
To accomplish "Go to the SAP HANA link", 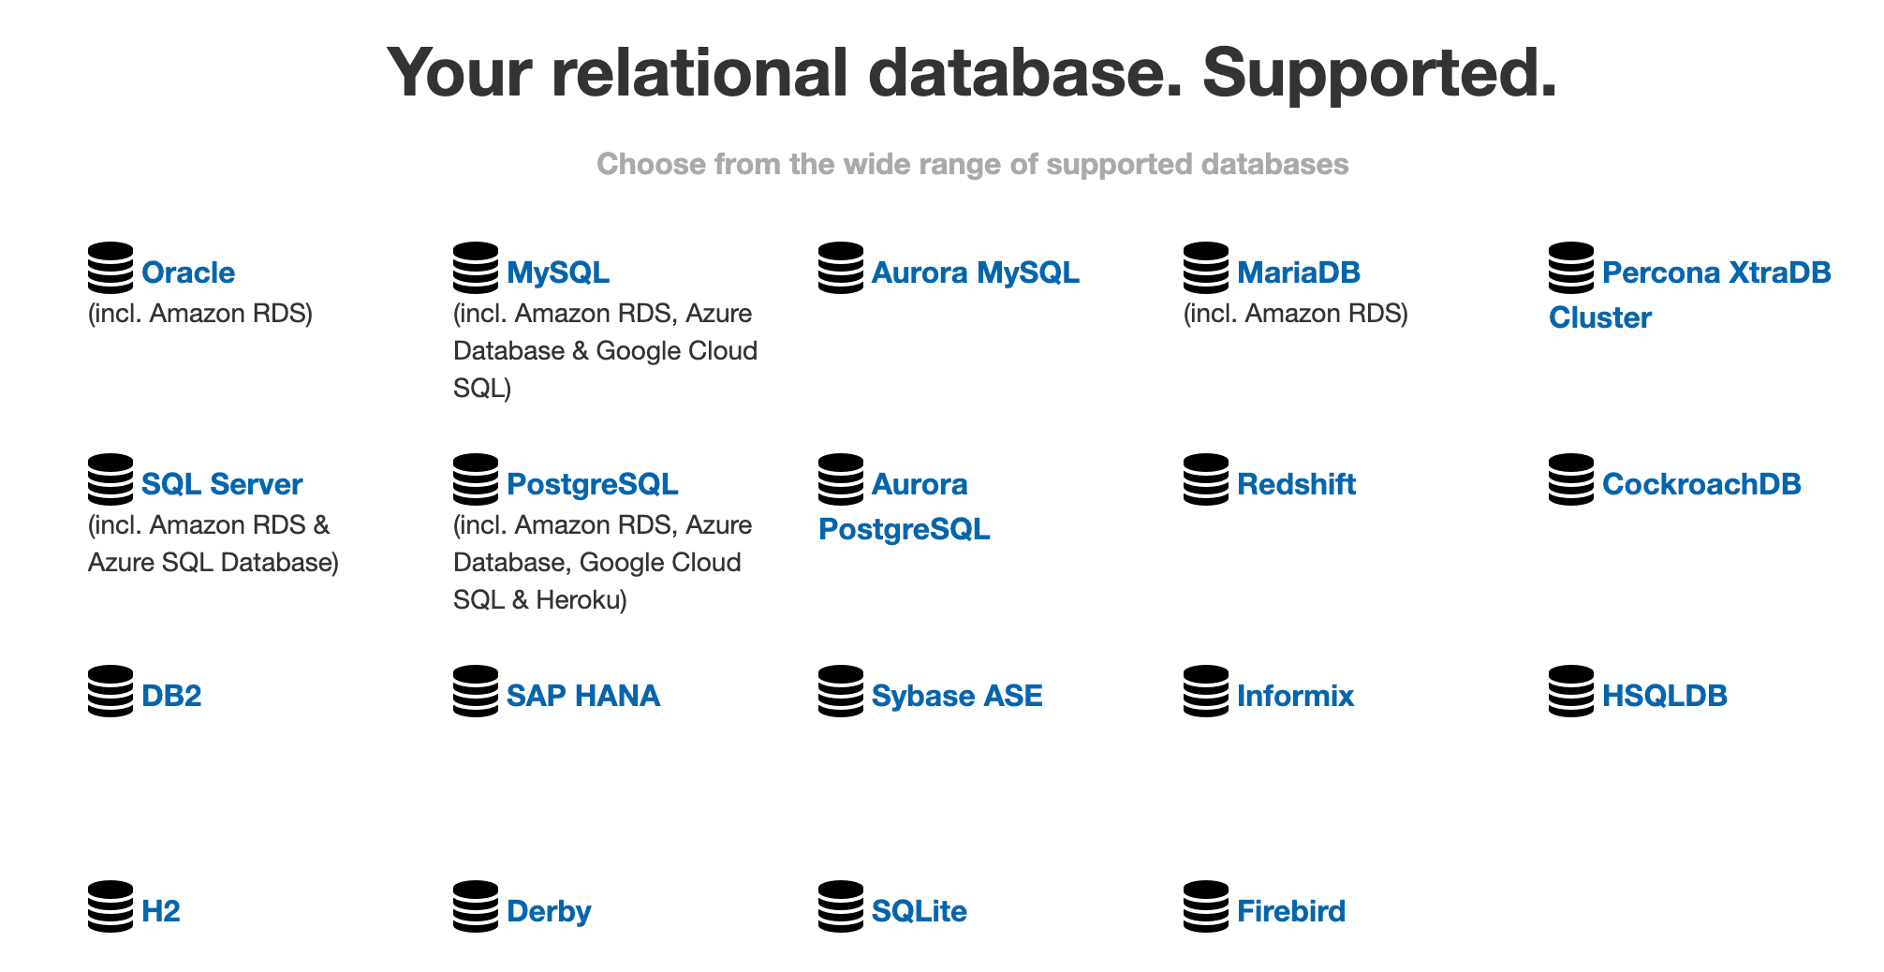I will (582, 697).
